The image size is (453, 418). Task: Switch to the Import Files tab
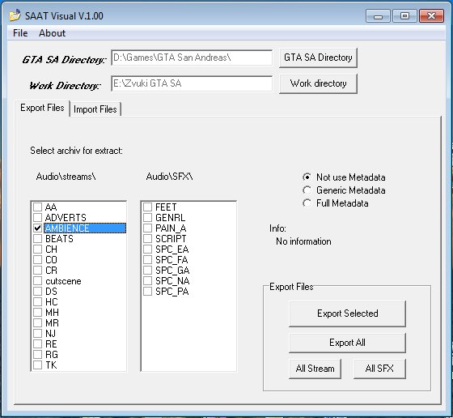[95, 109]
